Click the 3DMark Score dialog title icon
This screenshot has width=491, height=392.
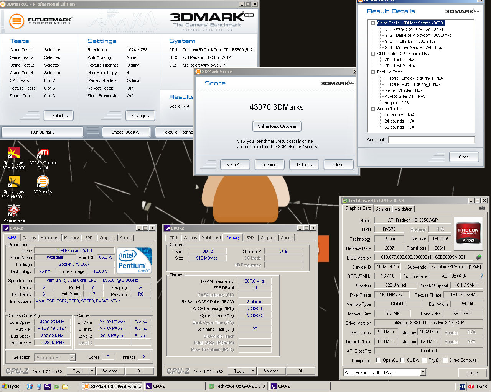198,72
